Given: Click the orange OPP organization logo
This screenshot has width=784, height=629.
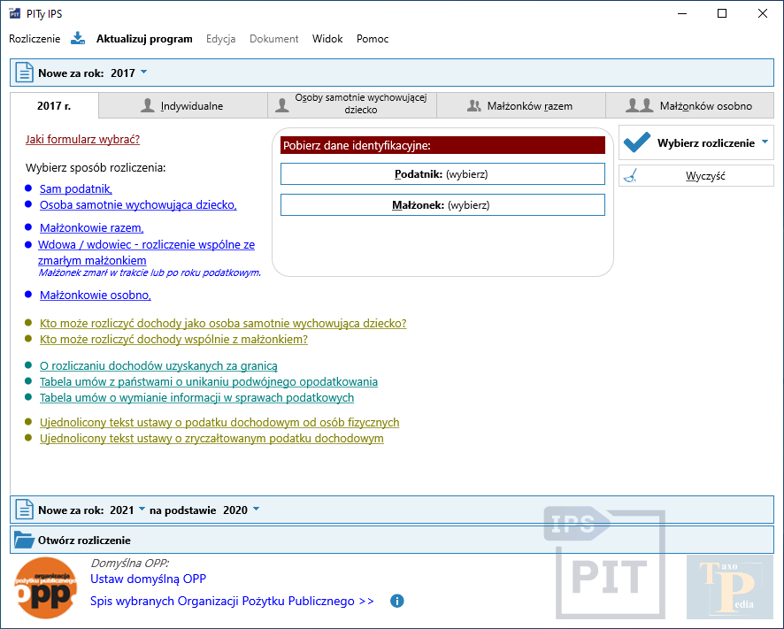Looking at the screenshot, I should [45, 587].
